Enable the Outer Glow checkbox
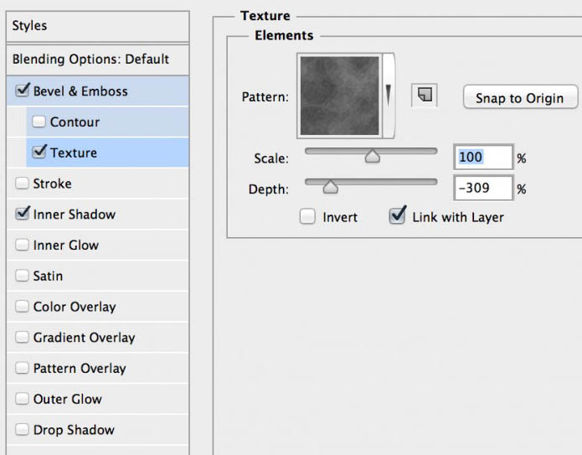582x455 pixels. point(22,399)
